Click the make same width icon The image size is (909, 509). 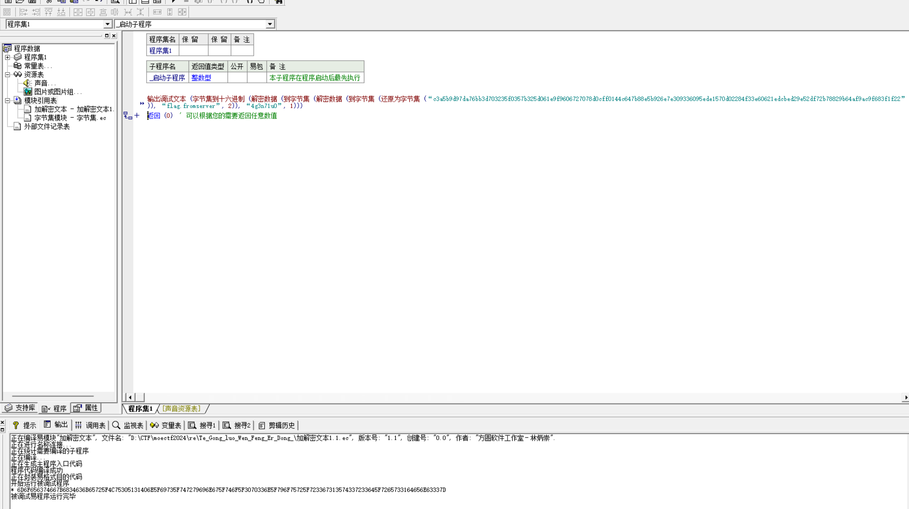(x=157, y=12)
